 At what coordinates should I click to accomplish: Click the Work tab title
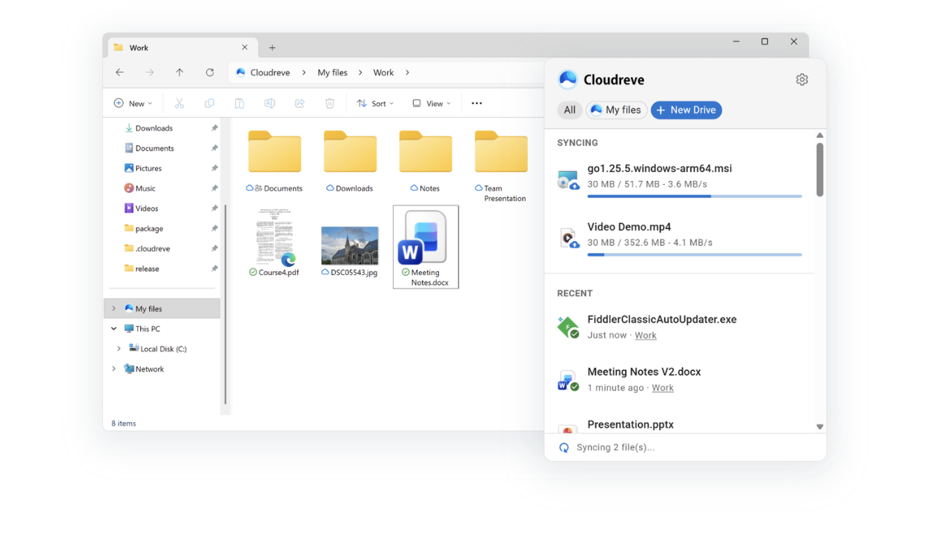[x=139, y=47]
